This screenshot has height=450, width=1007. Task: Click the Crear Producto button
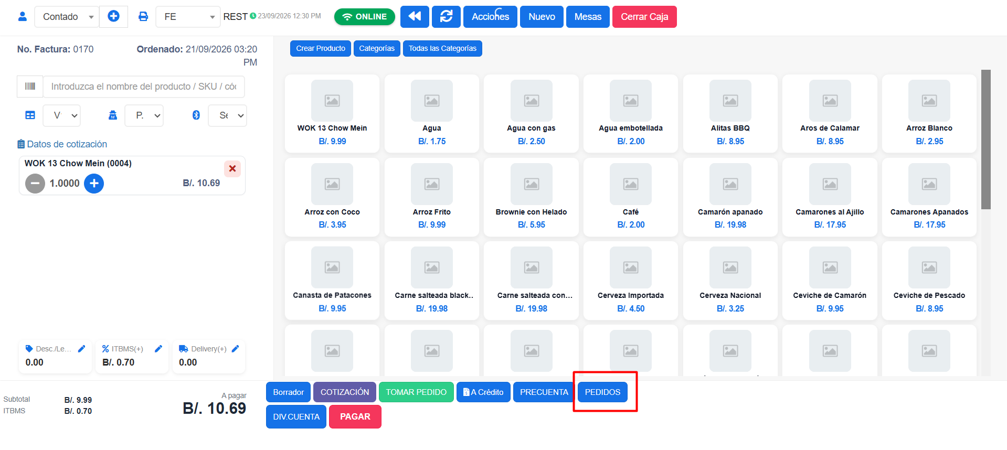(321, 48)
